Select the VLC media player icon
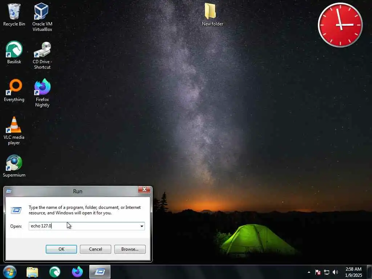 pyautogui.click(x=14, y=131)
